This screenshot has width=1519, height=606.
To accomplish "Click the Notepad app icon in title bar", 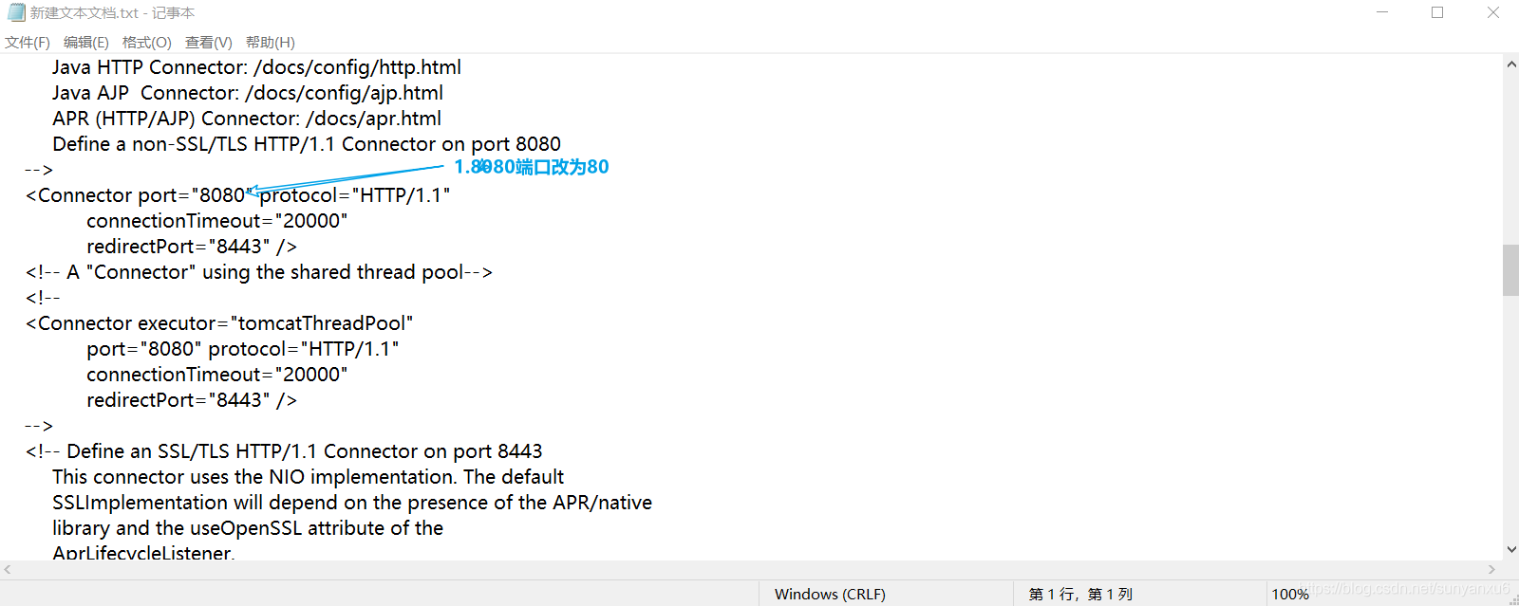I will pyautogui.click(x=16, y=12).
